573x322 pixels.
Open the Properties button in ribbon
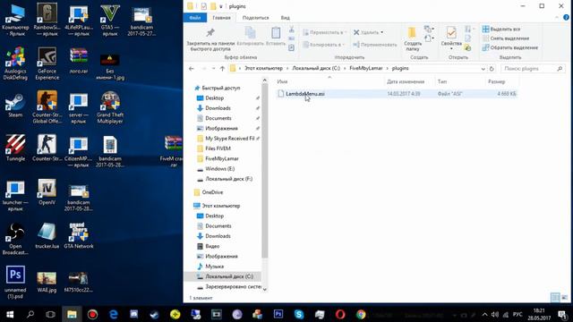click(451, 38)
